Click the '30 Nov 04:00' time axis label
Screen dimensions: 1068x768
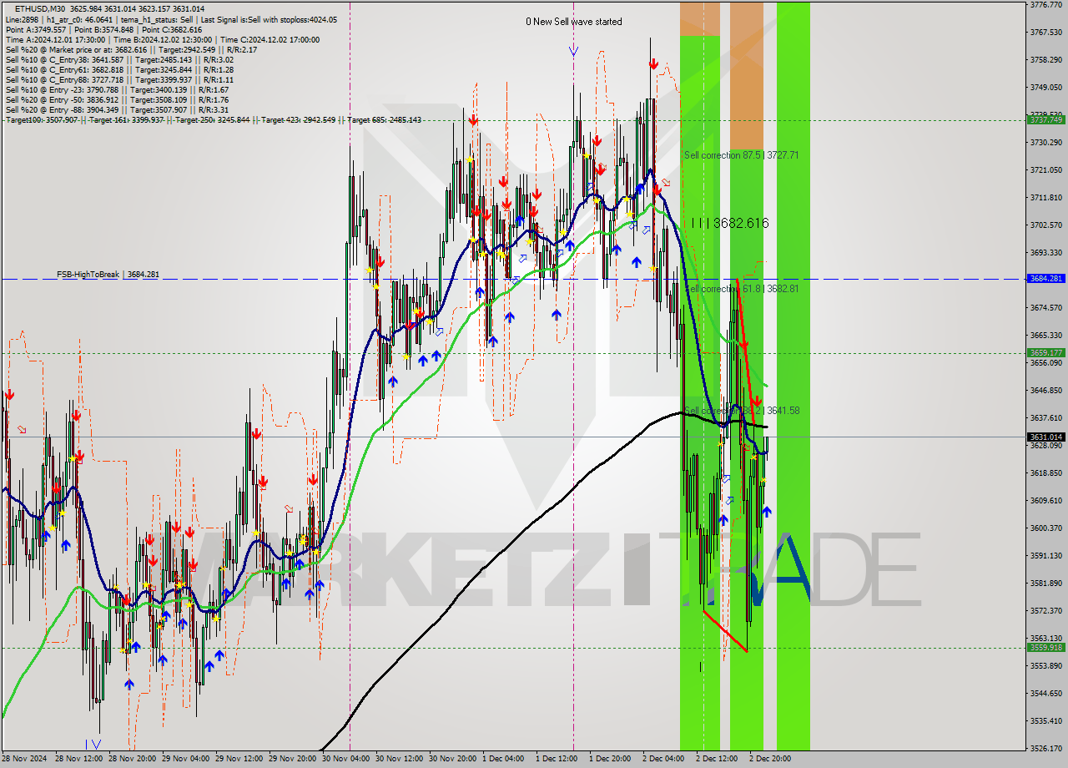point(346,759)
